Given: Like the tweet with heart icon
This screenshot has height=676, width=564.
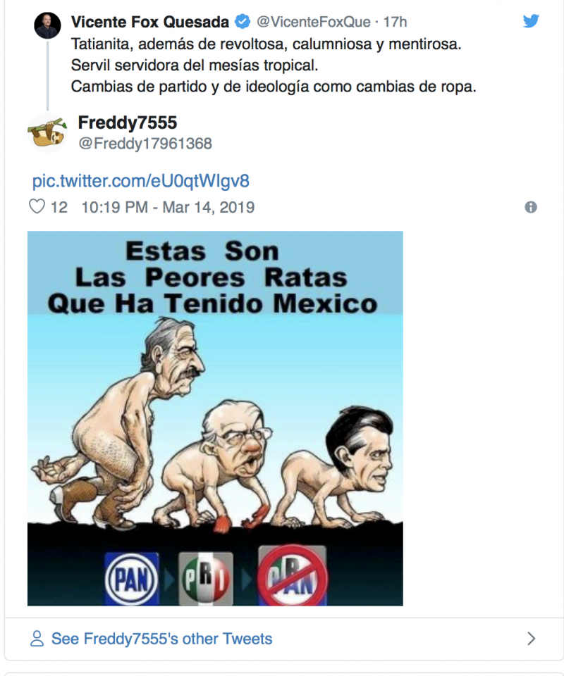Looking at the screenshot, I should tap(37, 206).
